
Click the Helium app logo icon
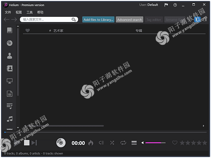point(6,5)
